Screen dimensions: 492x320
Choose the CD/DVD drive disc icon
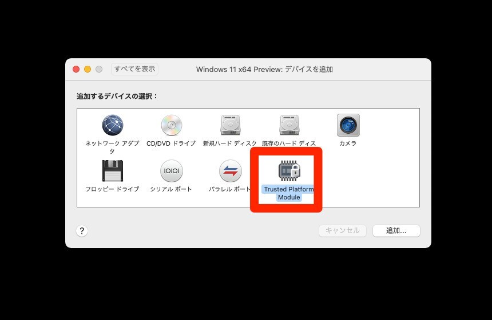171,125
